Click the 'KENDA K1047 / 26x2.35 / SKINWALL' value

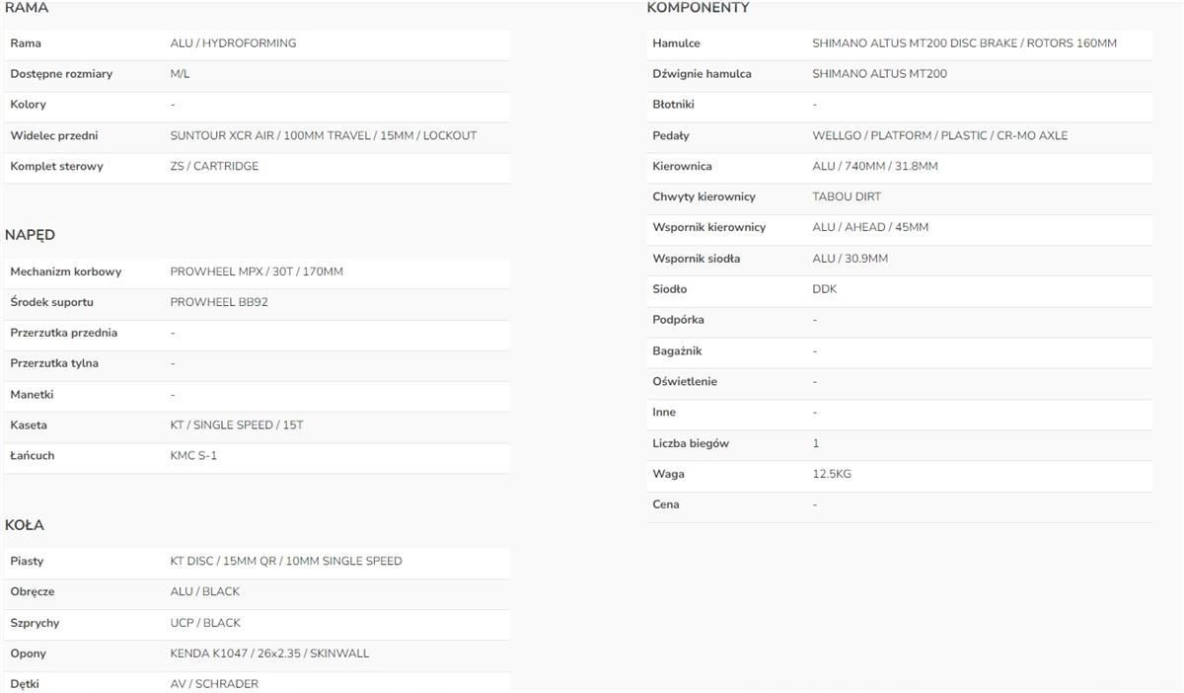coord(269,654)
